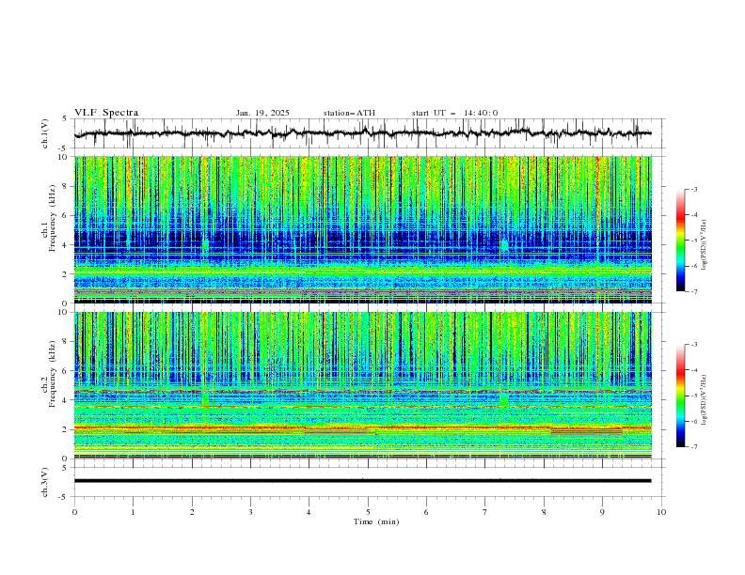Click time axis tick label "5"
Screen dimensions: 745x575
[368, 512]
